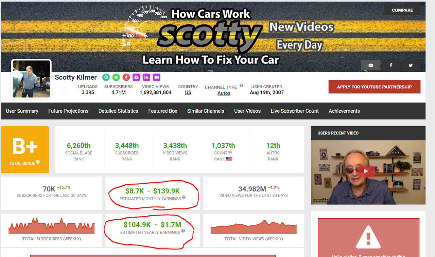Click the green eye achievement badge
Viewport: 435px width, 257px height.
click(116, 77)
